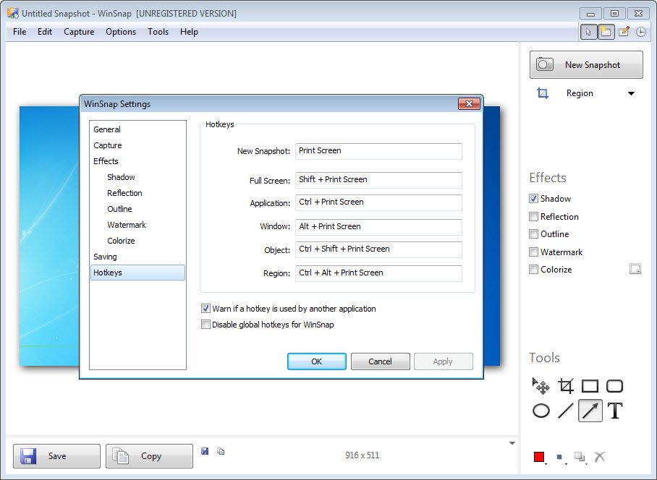Check Disable global hotkeys for WinSnap
The image size is (657, 480).
[x=205, y=325]
